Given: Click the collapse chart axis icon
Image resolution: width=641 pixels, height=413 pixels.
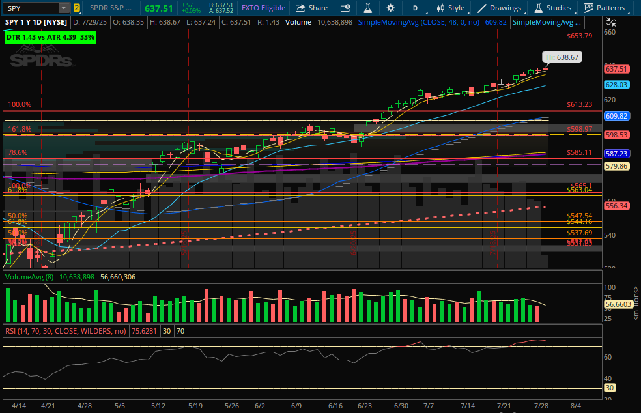Looking at the screenshot, I should coord(611,22).
